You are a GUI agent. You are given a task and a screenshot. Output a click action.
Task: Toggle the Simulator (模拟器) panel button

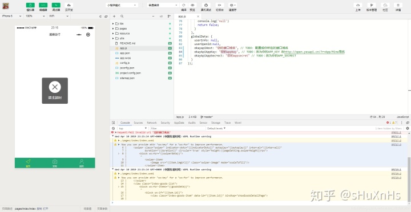[30, 5]
